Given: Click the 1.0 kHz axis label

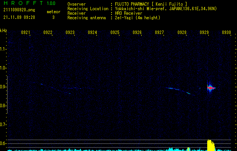Looking at the screenshot, I should [x=3, y=68].
